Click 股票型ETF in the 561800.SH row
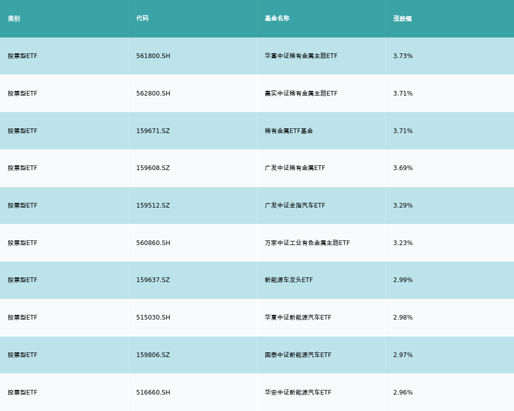Image resolution: width=514 pixels, height=411 pixels. [x=23, y=56]
